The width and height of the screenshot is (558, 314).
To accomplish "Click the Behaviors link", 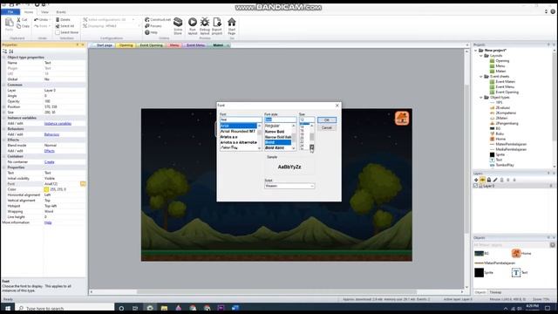I will (x=51, y=134).
